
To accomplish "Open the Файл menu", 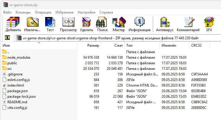I will coord(7,12).
